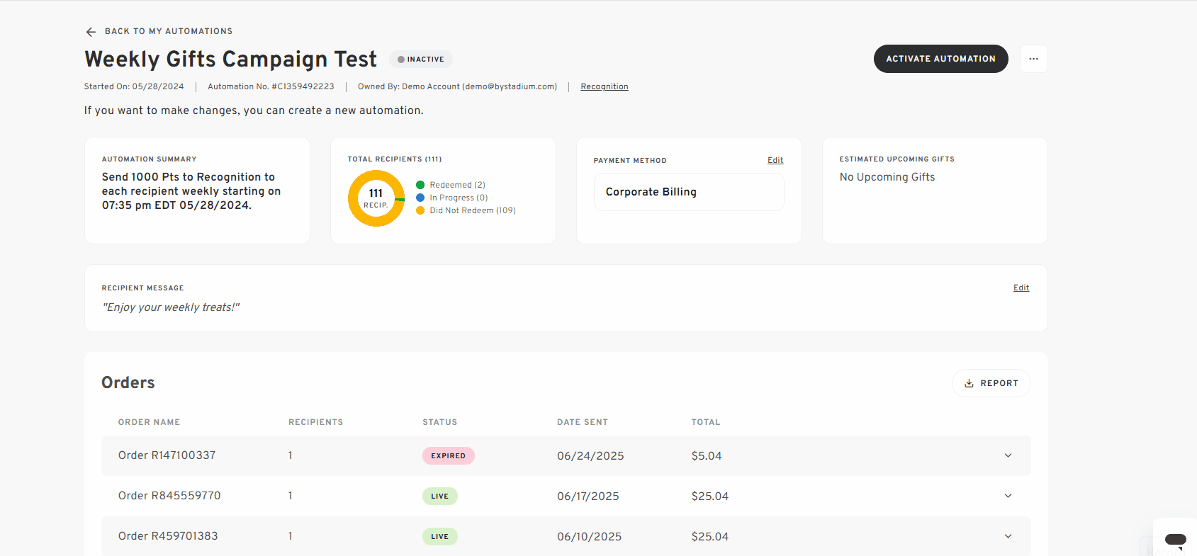Click the yellow Did Not Redeem legend dot
The height and width of the screenshot is (556, 1197).
click(x=420, y=210)
